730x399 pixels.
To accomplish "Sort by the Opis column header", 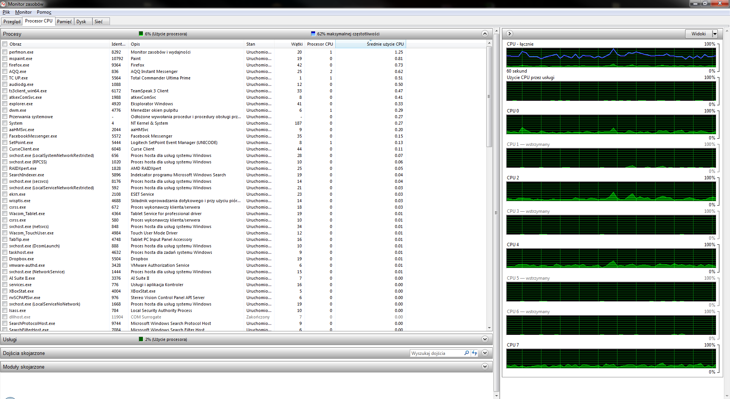I will (186, 44).
